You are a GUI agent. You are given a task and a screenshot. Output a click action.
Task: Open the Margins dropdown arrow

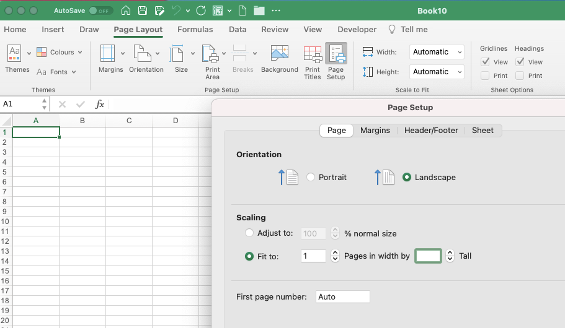click(x=123, y=53)
